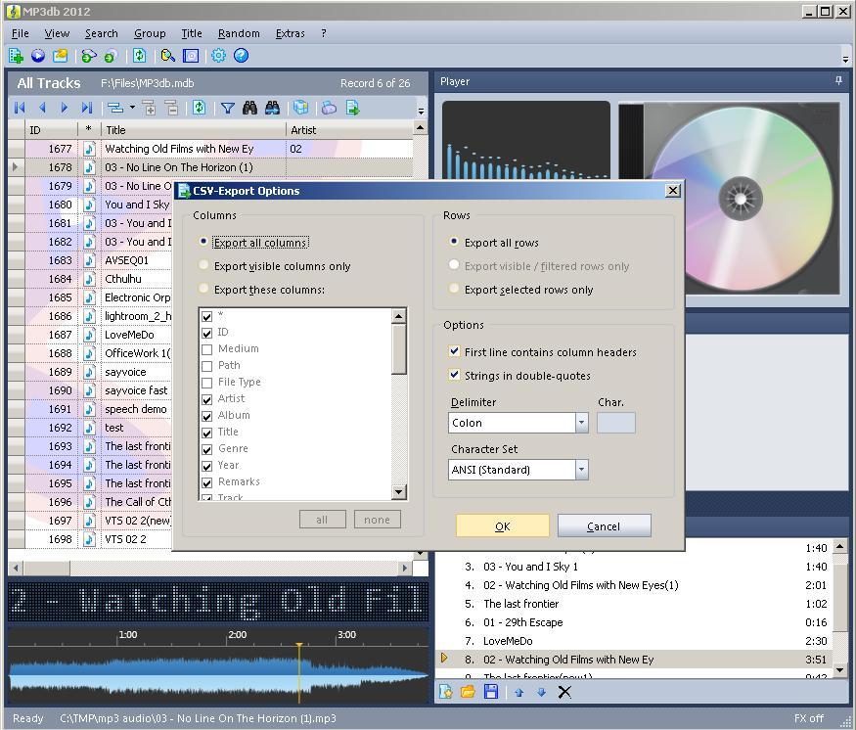This screenshot has width=856, height=730.
Task: Open the Random menu
Action: pyautogui.click(x=239, y=33)
